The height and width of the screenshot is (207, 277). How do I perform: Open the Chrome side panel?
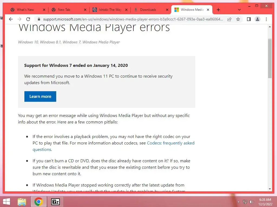[x=249, y=19]
